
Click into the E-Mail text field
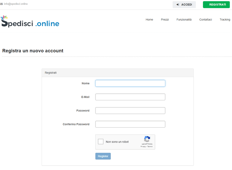pos(130,97)
